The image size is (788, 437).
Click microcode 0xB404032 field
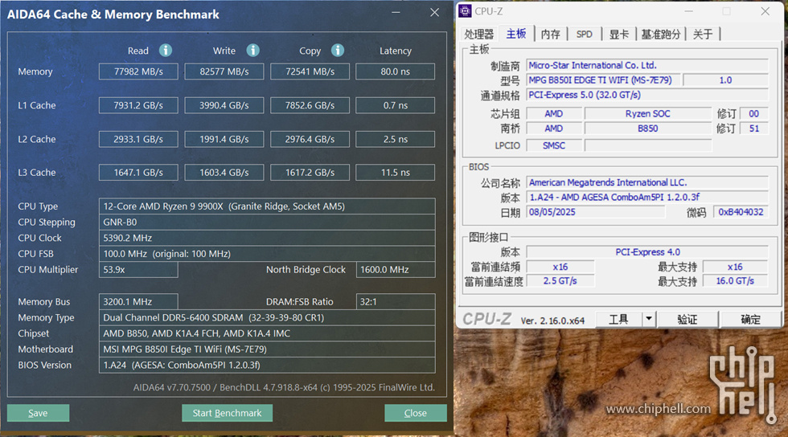tap(741, 212)
